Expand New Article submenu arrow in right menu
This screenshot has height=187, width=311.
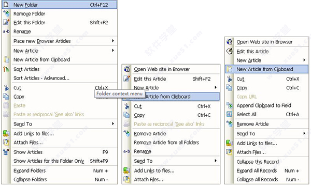click(304, 60)
